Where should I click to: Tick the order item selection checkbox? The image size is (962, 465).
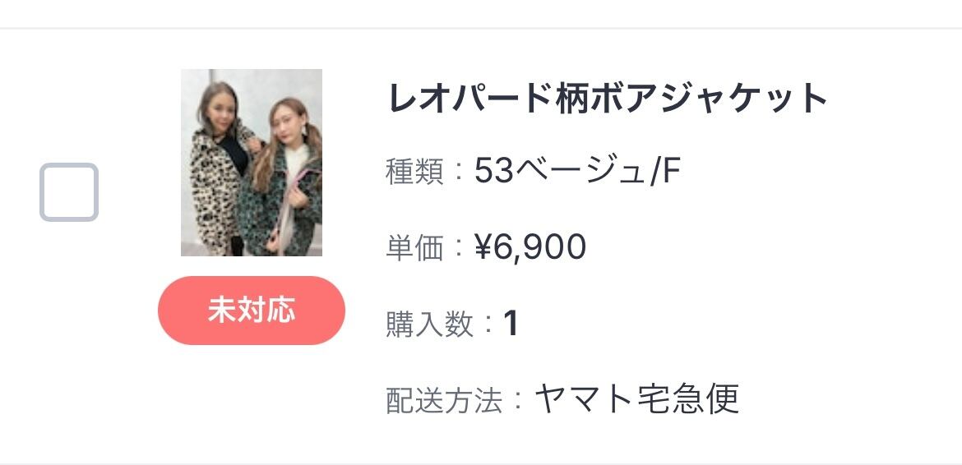(x=69, y=192)
